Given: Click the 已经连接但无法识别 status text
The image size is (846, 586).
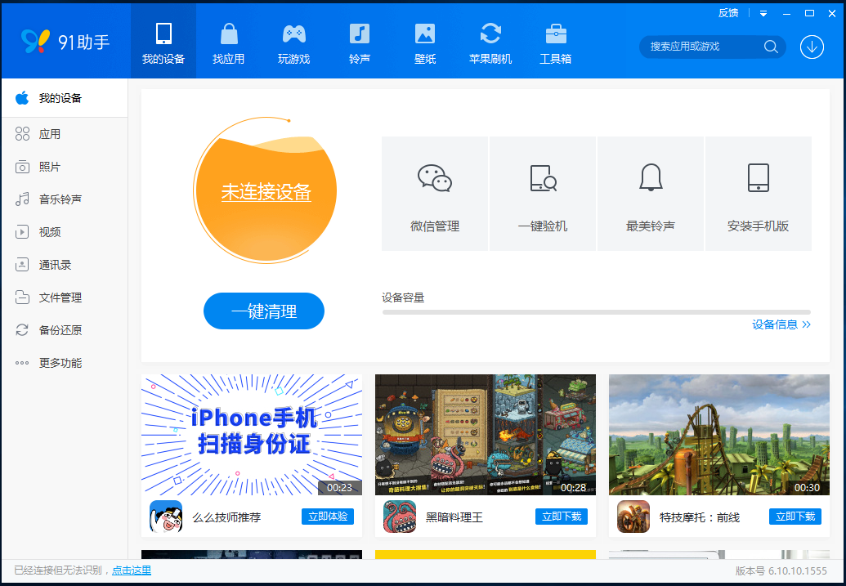Looking at the screenshot, I should (x=58, y=570).
